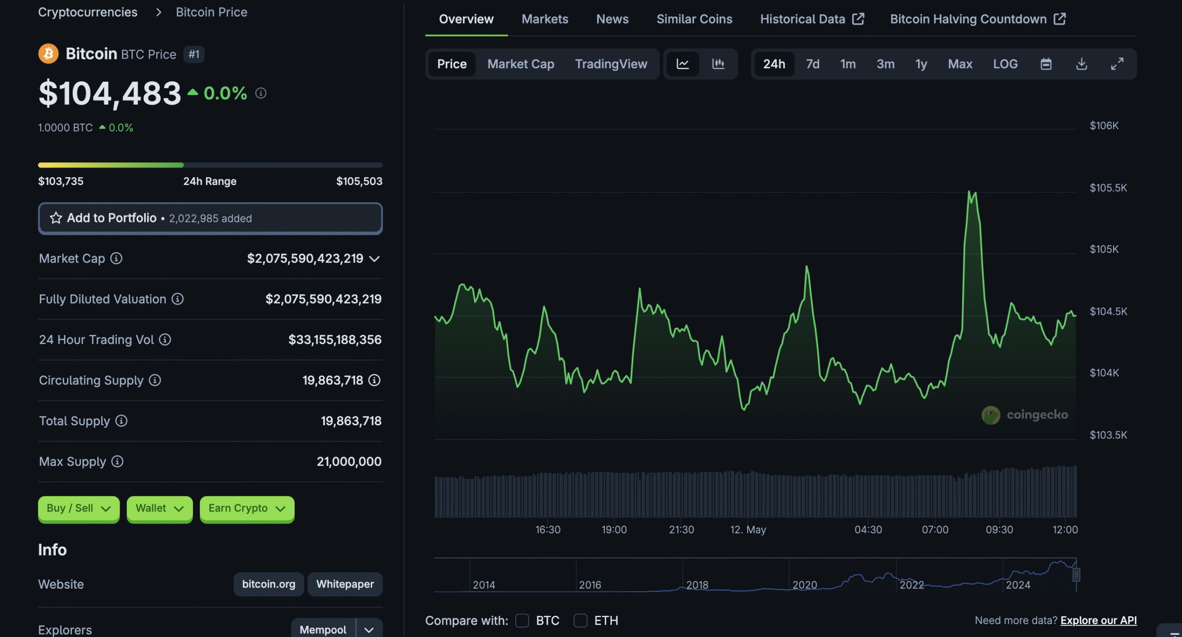Open Historical Data tab

812,19
